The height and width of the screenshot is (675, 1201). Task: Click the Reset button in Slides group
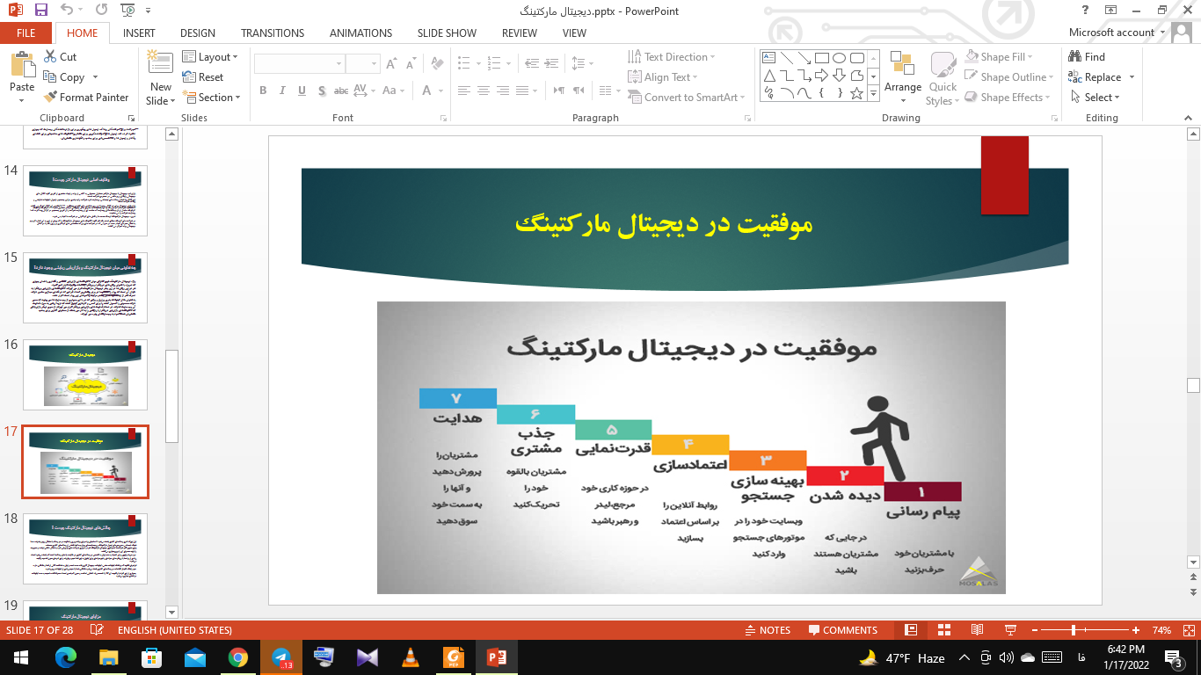[203, 77]
